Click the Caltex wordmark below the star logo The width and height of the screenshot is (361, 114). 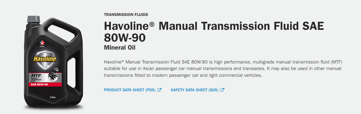pyautogui.click(x=41, y=46)
